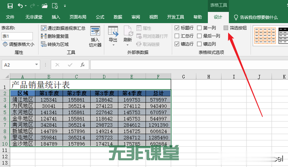The height and width of the screenshot is (167, 288).
Task: Click the 第1季度 header cell
Action: coord(49,93)
